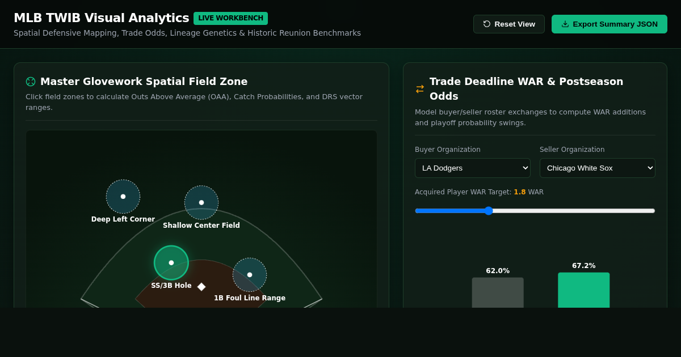Click the Trade Deadline WAR & Postseason Odds heading
Viewport: 681px width, 357px height.
(x=526, y=89)
